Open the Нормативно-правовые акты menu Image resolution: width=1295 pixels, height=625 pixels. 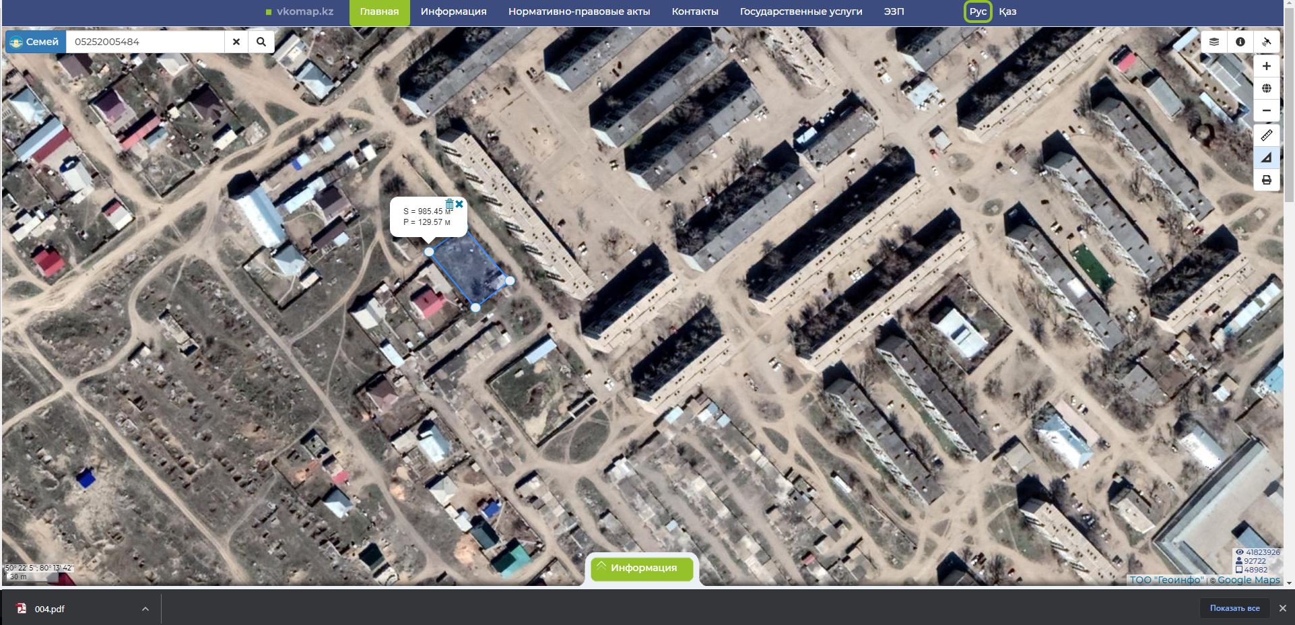[x=579, y=11]
